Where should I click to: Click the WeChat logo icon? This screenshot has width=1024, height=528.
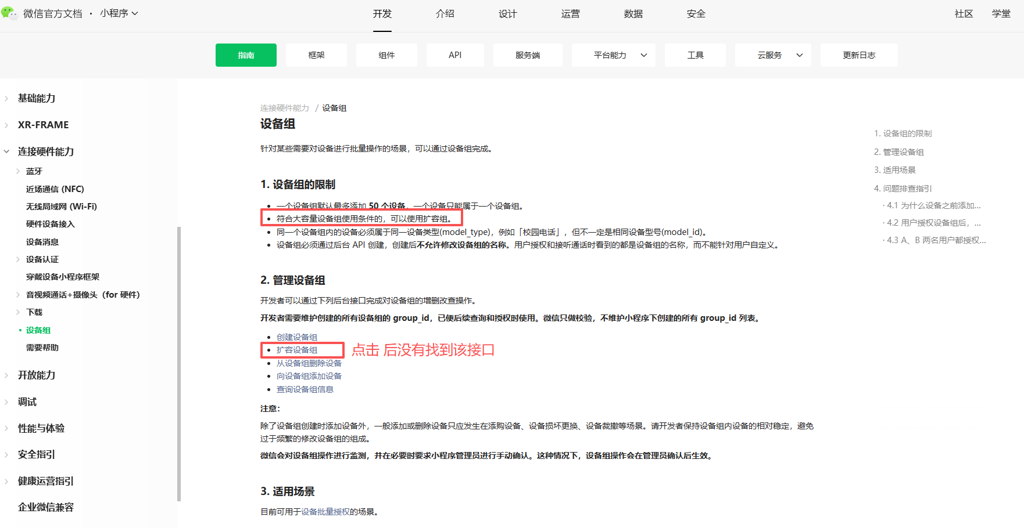(x=9, y=13)
